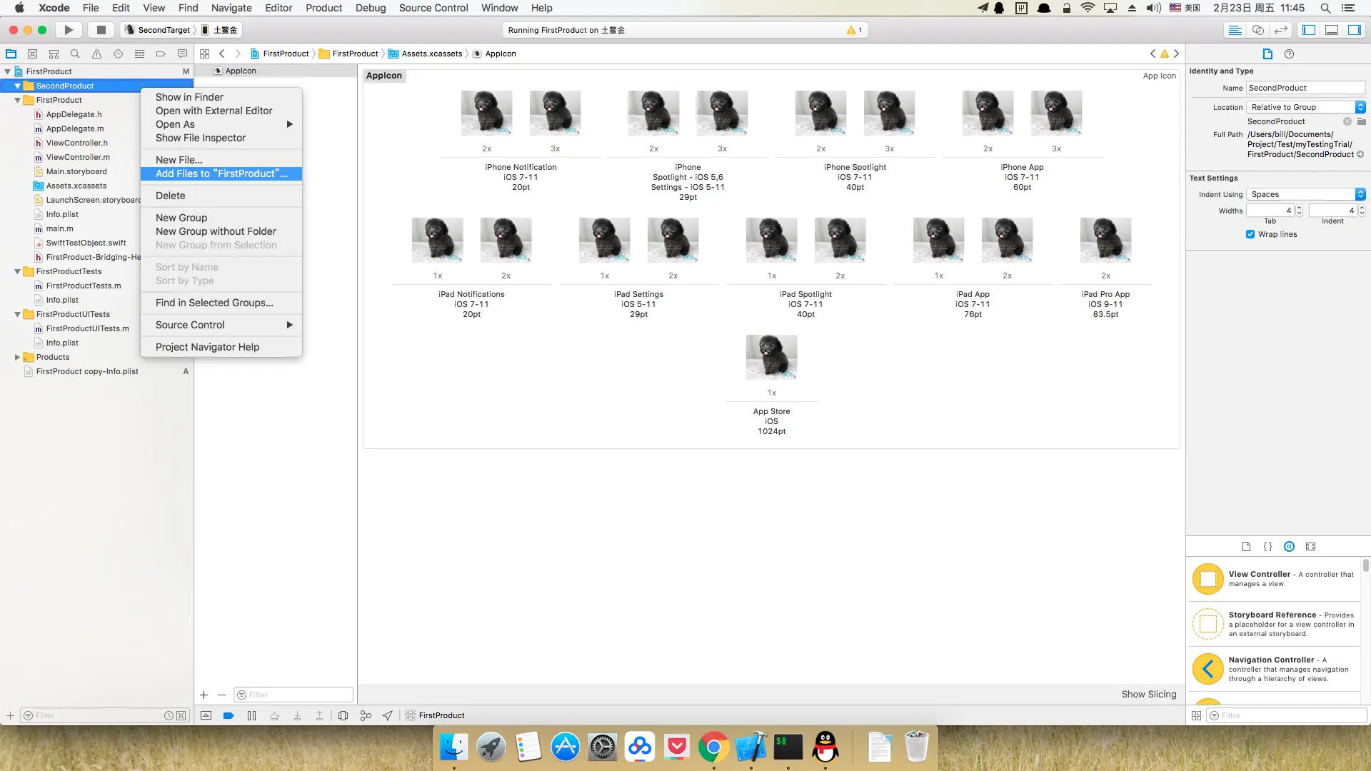Viewport: 1371px width, 771px height.
Task: Choose Add Files to "FirstProduct" menu item
Action: coord(221,173)
